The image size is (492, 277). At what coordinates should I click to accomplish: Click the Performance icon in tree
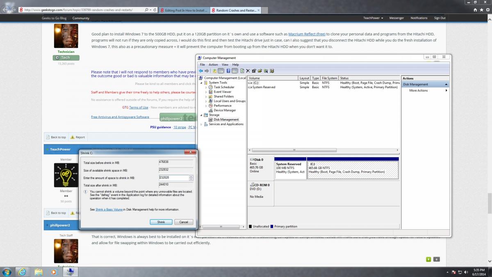pos(211,105)
